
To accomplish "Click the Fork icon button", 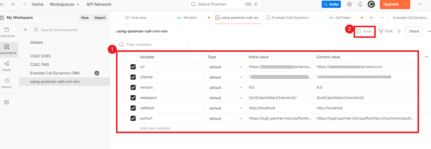I will (x=386, y=31).
